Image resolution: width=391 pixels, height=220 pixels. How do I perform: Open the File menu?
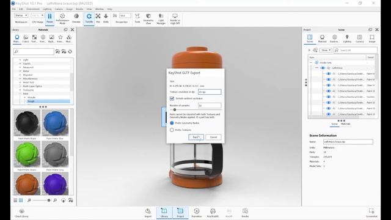(x=13, y=9)
